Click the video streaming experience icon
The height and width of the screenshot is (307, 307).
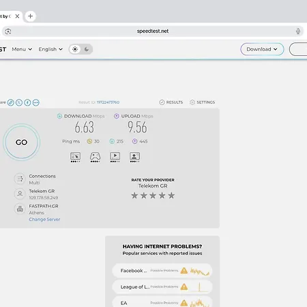tap(115, 157)
